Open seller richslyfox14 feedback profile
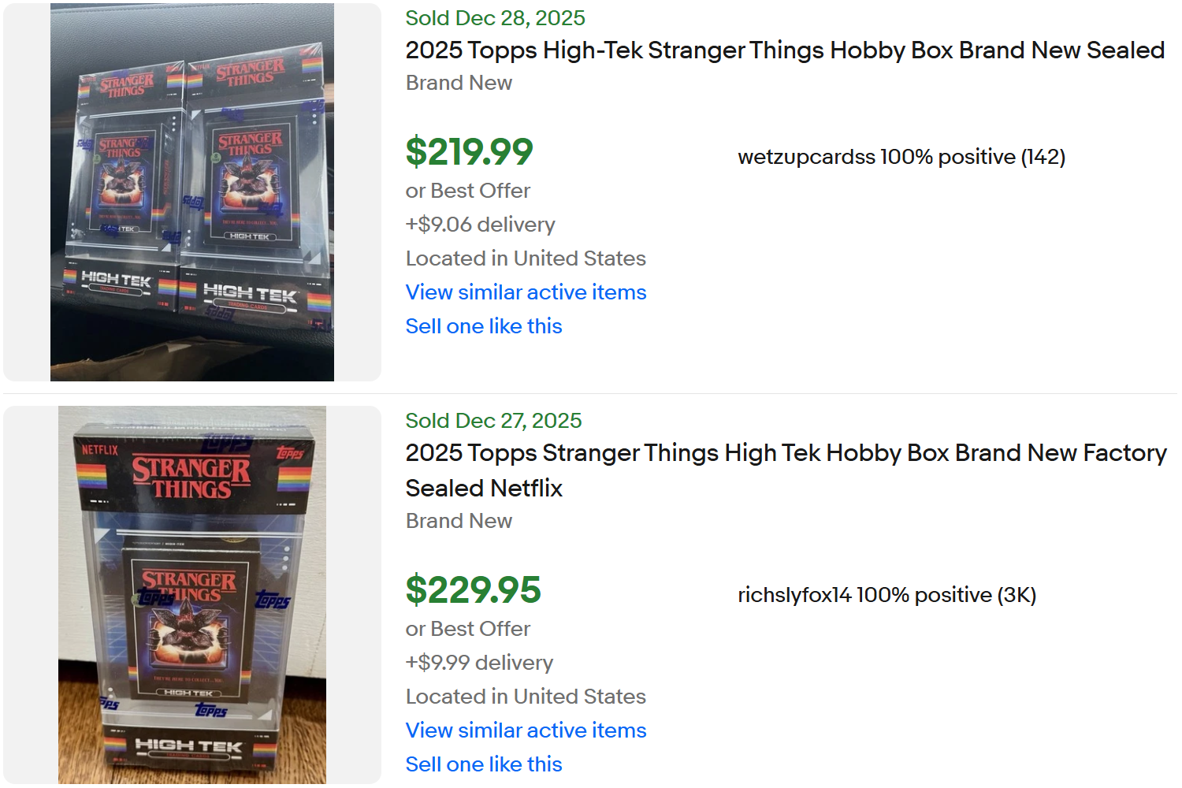 click(x=886, y=595)
